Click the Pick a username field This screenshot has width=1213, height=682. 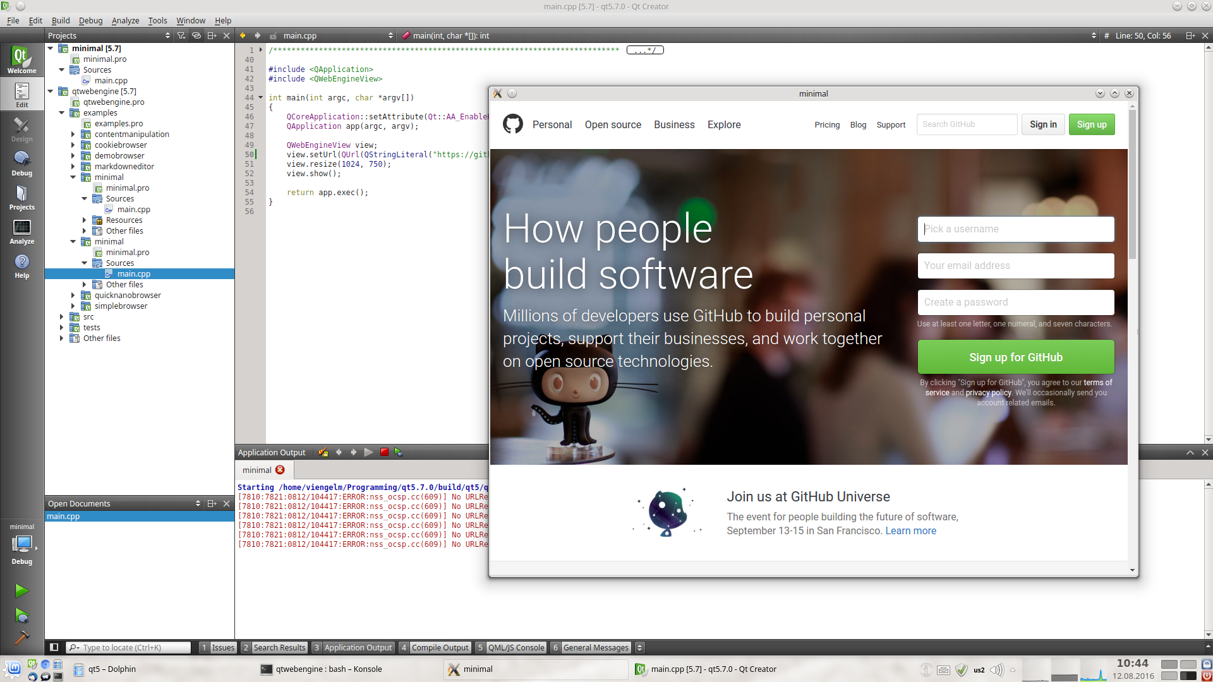click(1015, 229)
